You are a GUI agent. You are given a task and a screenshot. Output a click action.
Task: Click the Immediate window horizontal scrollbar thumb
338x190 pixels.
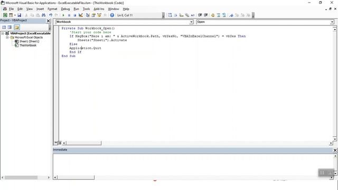pyautogui.click(x=76, y=177)
